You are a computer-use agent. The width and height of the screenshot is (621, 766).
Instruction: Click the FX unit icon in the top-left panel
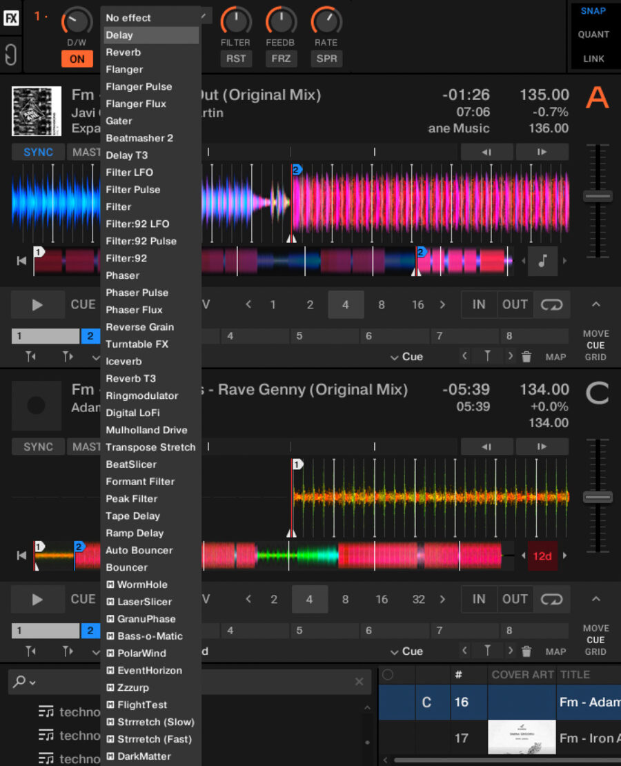11,18
